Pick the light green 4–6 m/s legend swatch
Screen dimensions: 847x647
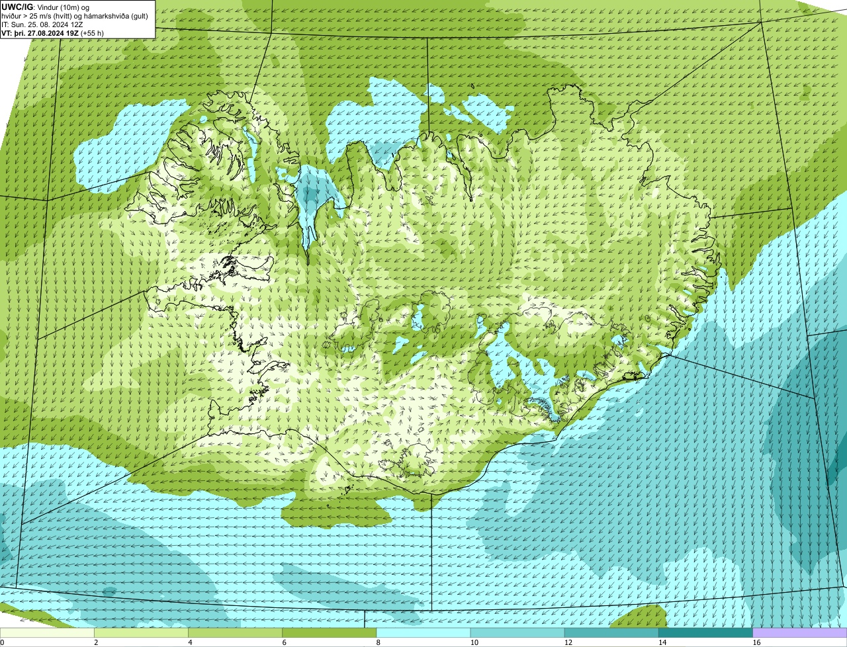click(x=235, y=633)
